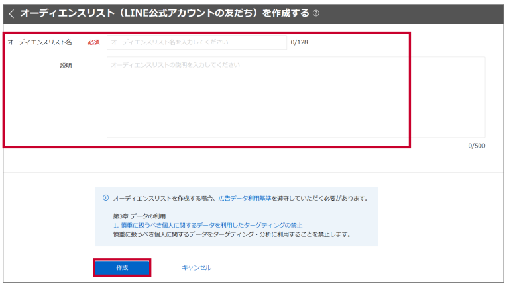
Task: Click the help question mark icon beside the title
Action: [315, 14]
